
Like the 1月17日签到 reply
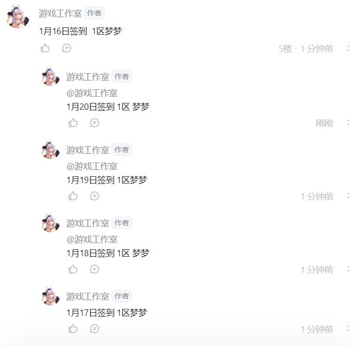click(73, 328)
